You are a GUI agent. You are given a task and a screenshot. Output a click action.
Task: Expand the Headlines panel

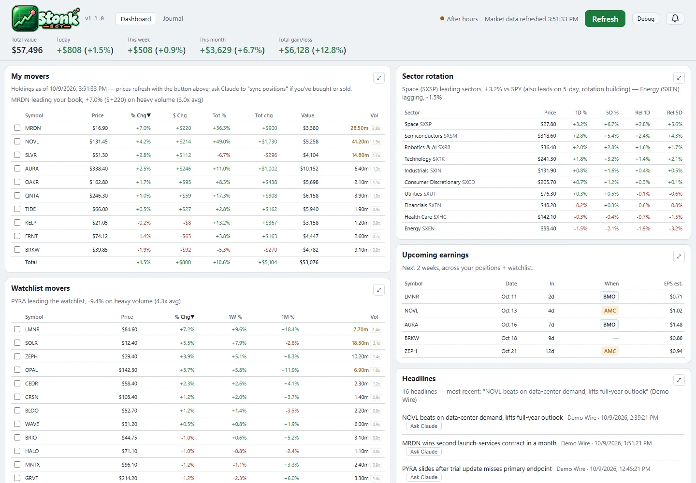(679, 380)
